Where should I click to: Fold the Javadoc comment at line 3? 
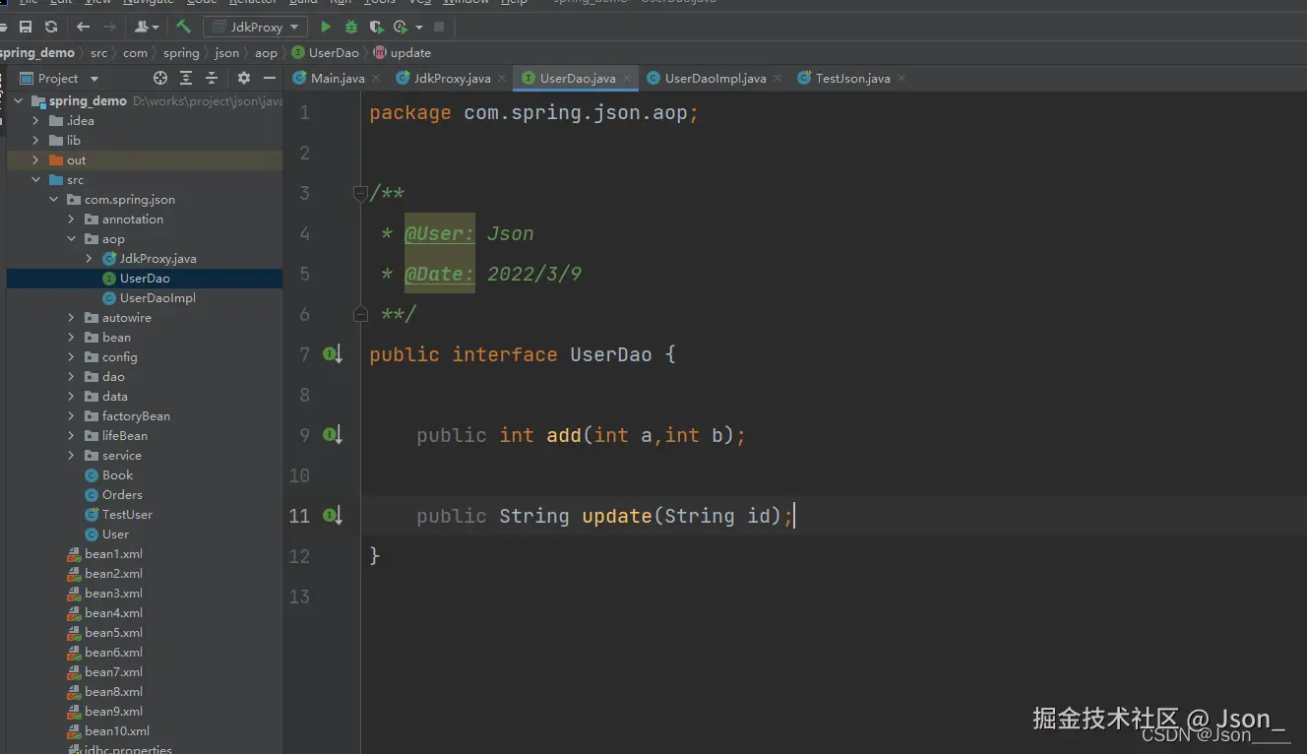(360, 193)
